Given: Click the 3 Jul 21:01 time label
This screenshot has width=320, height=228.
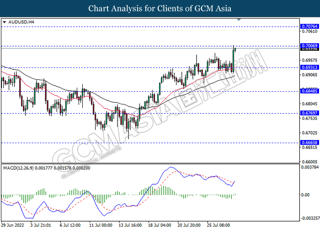Looking at the screenshot, I should (41, 225).
